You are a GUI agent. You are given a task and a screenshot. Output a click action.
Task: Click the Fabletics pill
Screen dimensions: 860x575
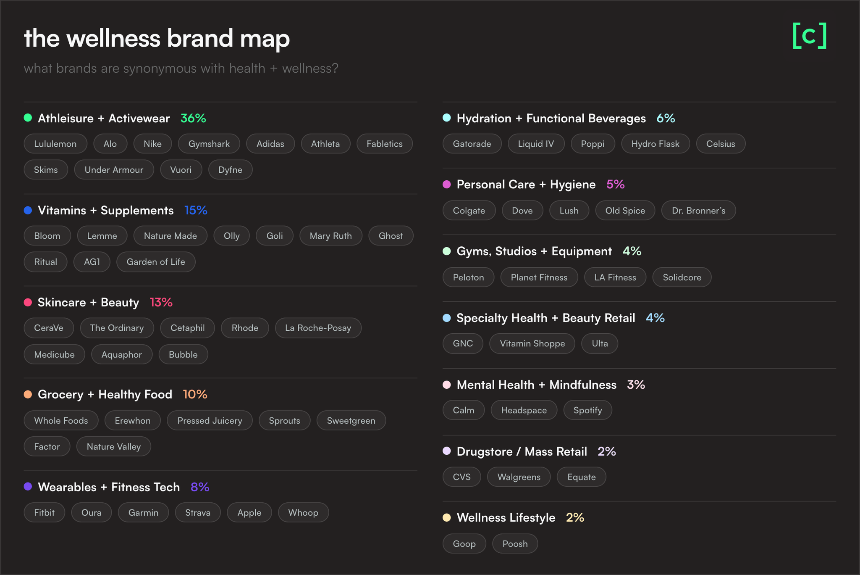[385, 144]
